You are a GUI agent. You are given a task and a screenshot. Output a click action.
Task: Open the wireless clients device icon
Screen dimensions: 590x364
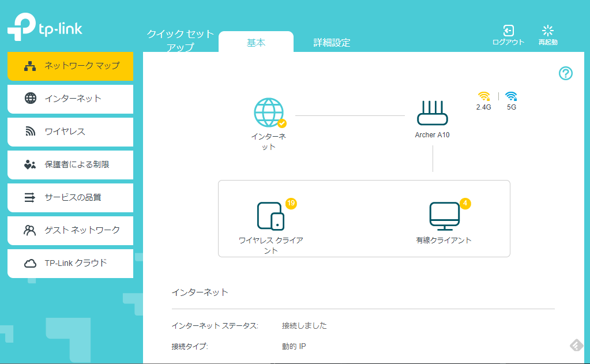tap(270, 216)
